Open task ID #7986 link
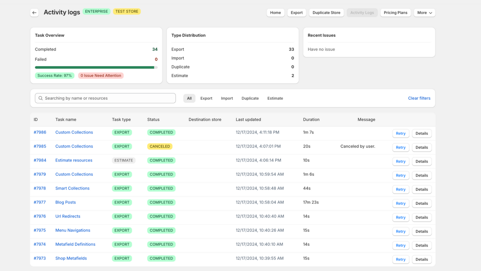481x271 pixels. click(x=40, y=132)
